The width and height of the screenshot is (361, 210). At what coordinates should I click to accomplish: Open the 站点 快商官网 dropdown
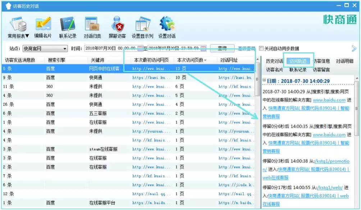(45, 49)
